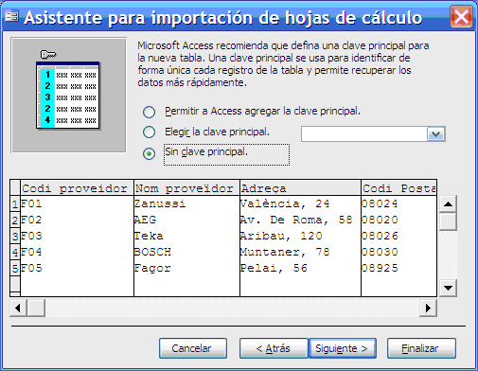Select 'Sin clave principal' radio button
The width and height of the screenshot is (478, 371).
150,153
